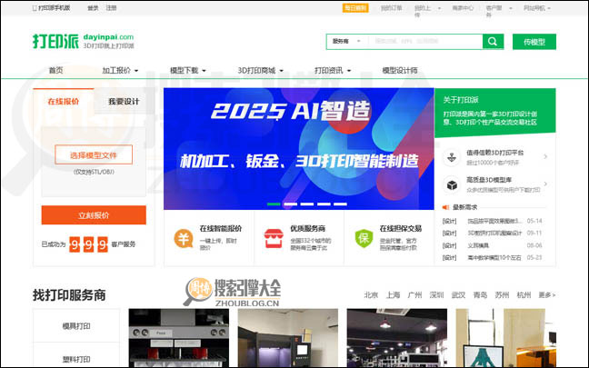Select the fifth carousel indicator dash
Image resolution: width=589 pixels, height=368 pixels.
[x=340, y=204]
